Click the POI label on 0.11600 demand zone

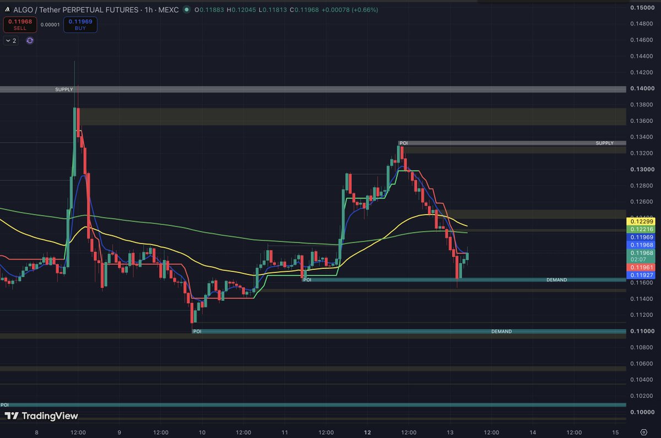pos(307,280)
